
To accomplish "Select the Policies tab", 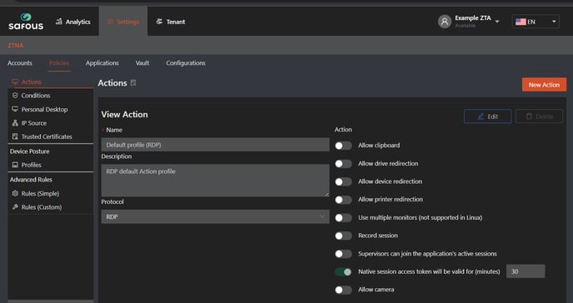I will [59, 63].
